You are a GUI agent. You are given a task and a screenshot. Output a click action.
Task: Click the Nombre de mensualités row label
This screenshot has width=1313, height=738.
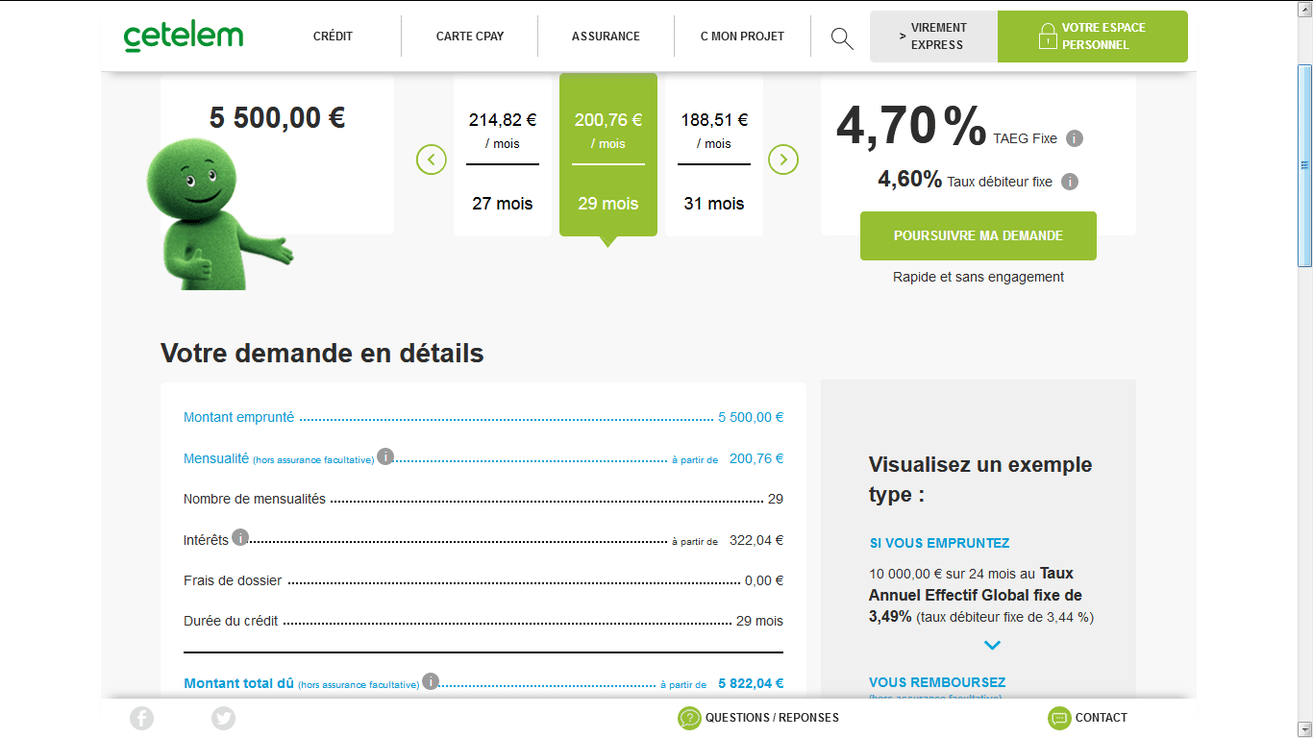255,499
